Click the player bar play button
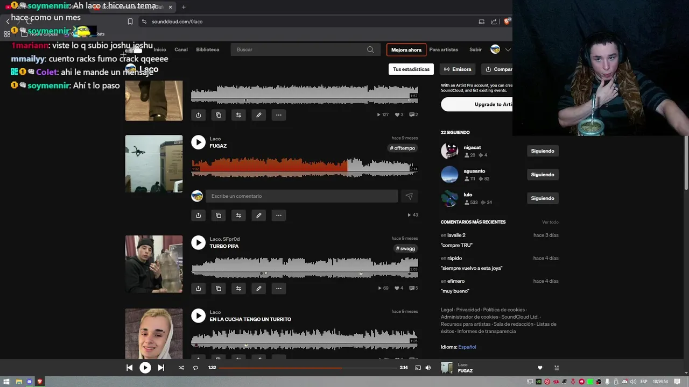689x387 pixels. click(145, 368)
